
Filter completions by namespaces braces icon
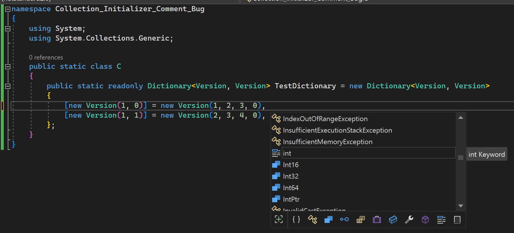point(296,219)
